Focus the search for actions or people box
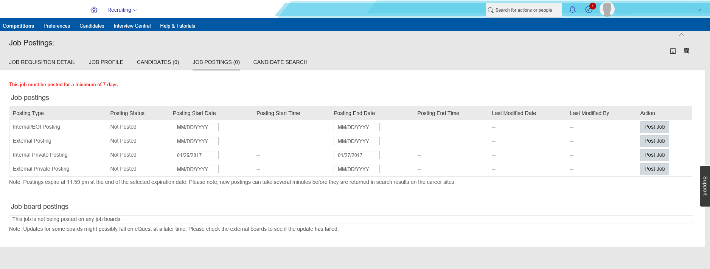The height and width of the screenshot is (269, 710). click(x=524, y=10)
